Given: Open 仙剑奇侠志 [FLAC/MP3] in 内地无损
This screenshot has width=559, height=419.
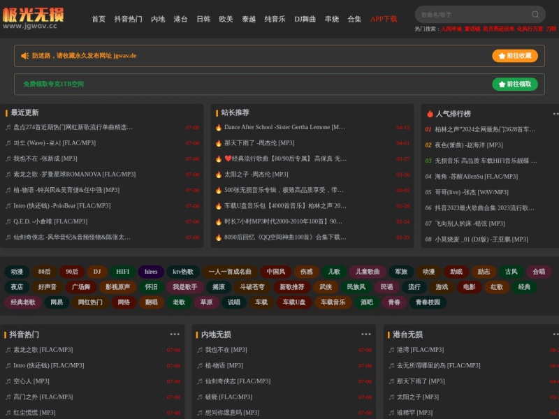Looking at the screenshot, I should pyautogui.click(x=238, y=381).
